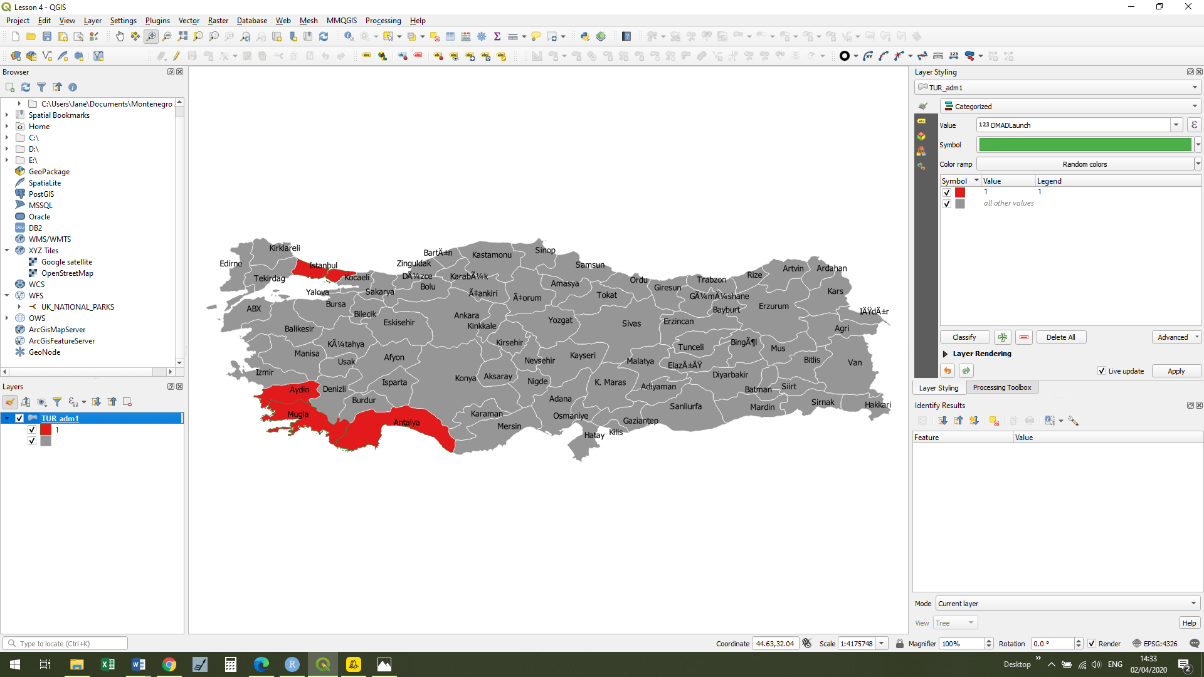Open the Vector menu

click(x=188, y=20)
